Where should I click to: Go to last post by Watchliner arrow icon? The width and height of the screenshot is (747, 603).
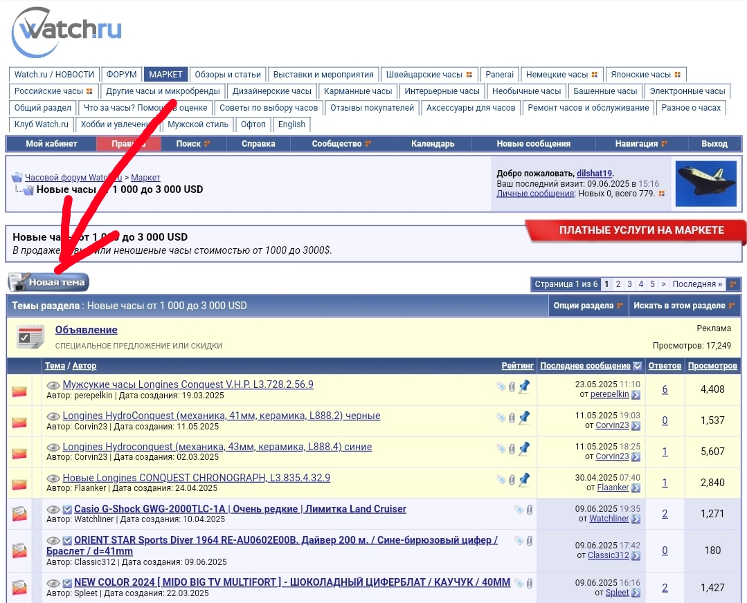point(636,519)
